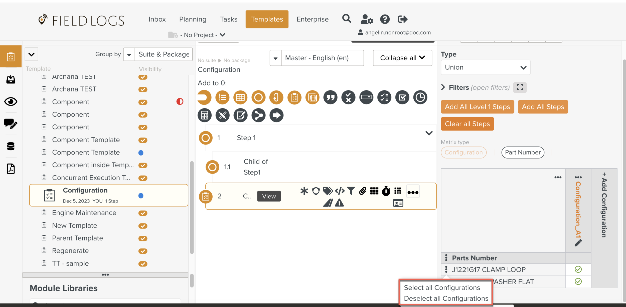The image size is (626, 307).
Task: Toggle visibility check for Parent Template
Action: [x=143, y=238]
